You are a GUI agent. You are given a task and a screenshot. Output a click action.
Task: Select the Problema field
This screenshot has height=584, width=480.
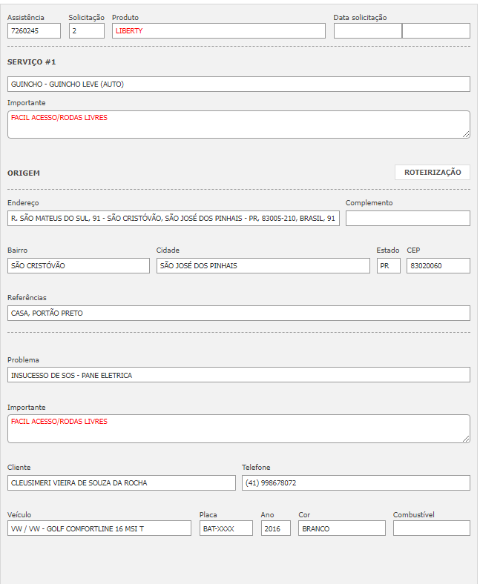point(239,375)
